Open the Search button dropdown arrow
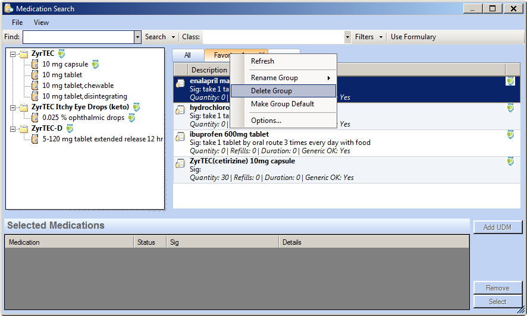The image size is (527, 316). pos(174,37)
